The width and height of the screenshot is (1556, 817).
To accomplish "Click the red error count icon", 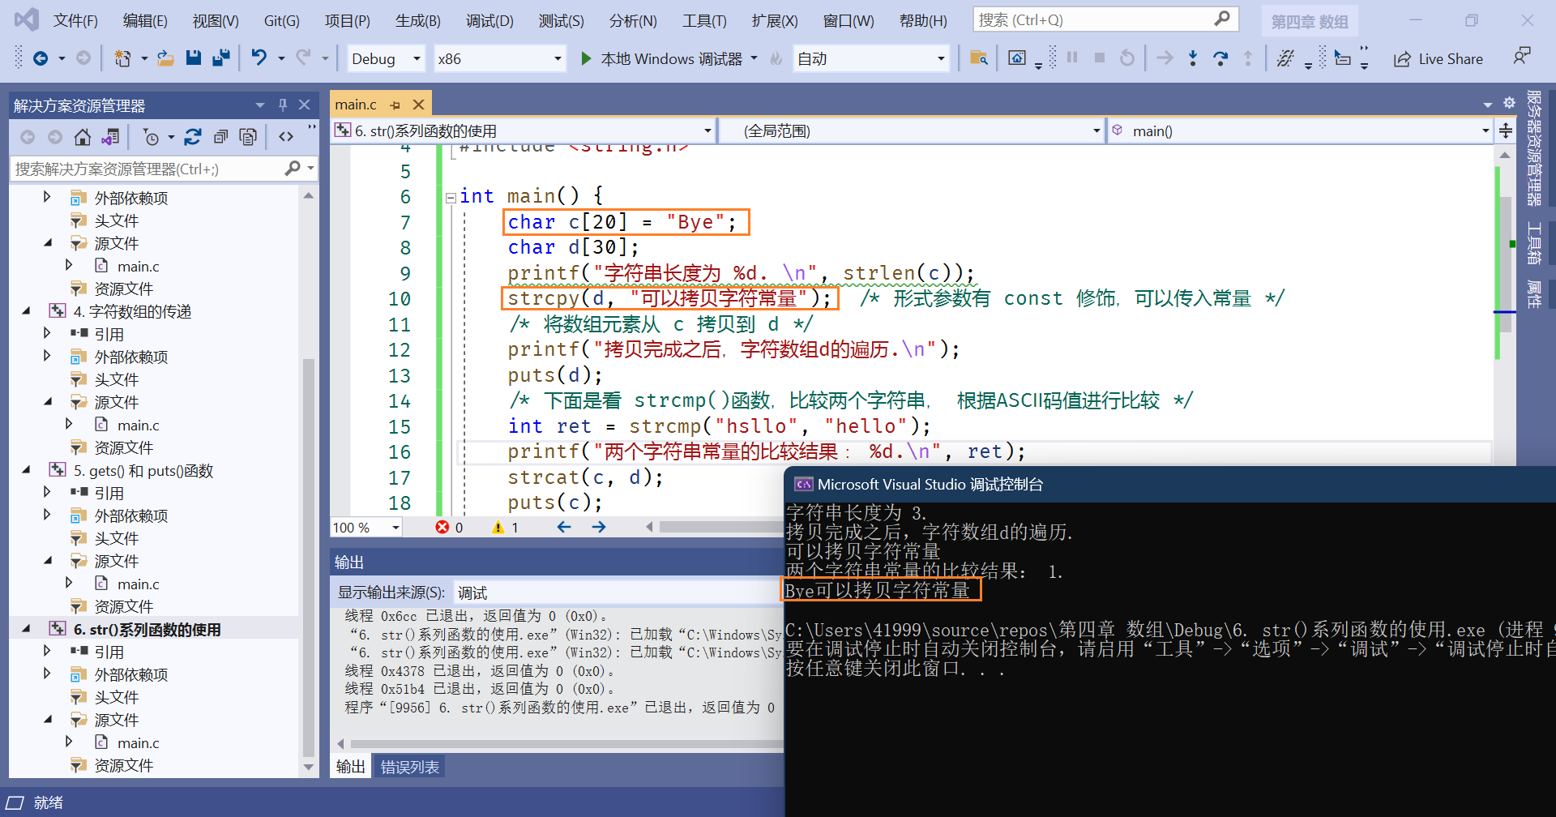I will pos(442,528).
